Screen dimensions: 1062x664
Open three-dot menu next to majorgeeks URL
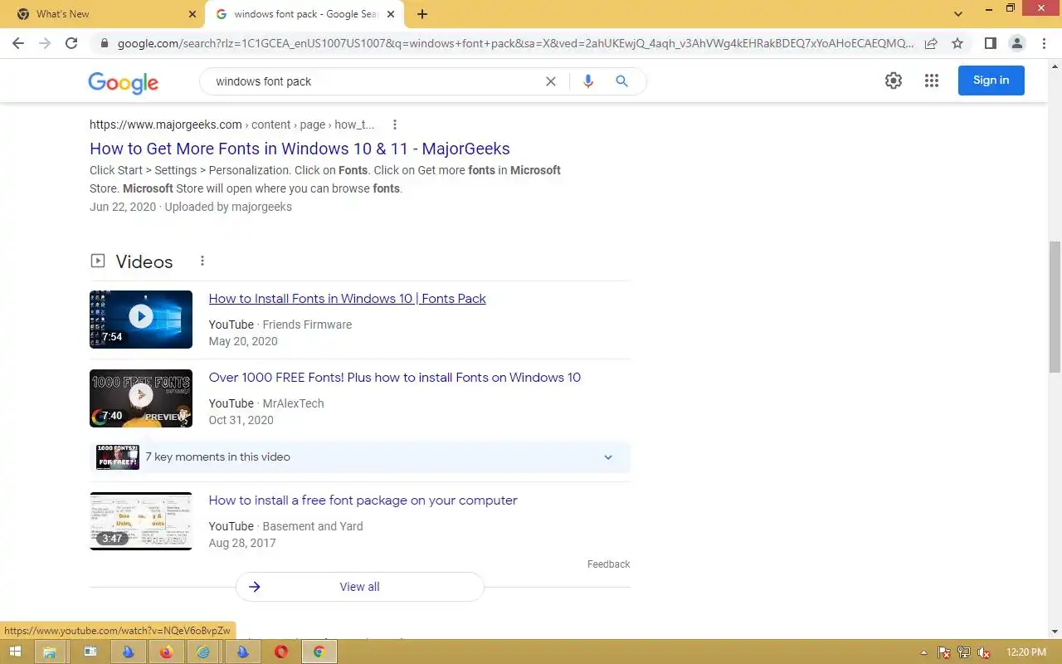point(395,124)
